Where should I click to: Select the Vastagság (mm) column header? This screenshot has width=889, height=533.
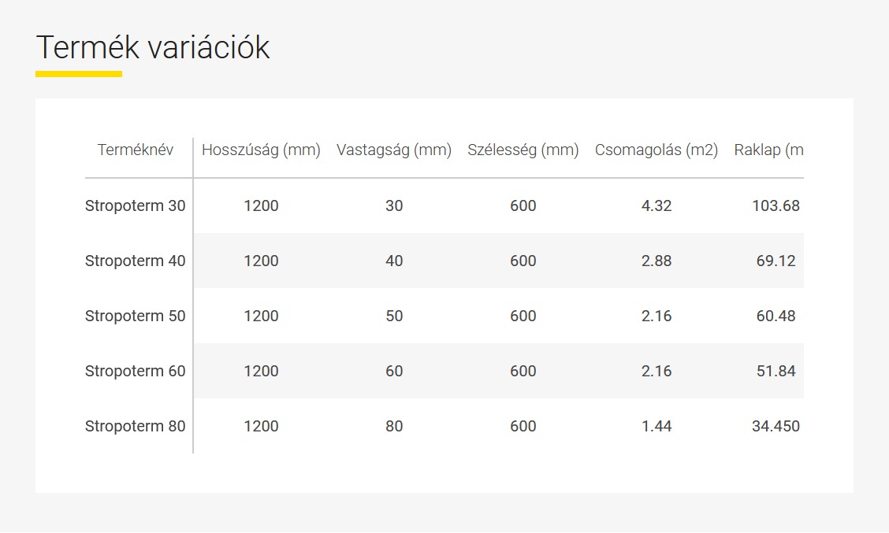pyautogui.click(x=394, y=150)
